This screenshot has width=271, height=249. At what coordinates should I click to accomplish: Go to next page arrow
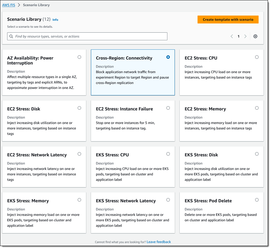pos(245,36)
